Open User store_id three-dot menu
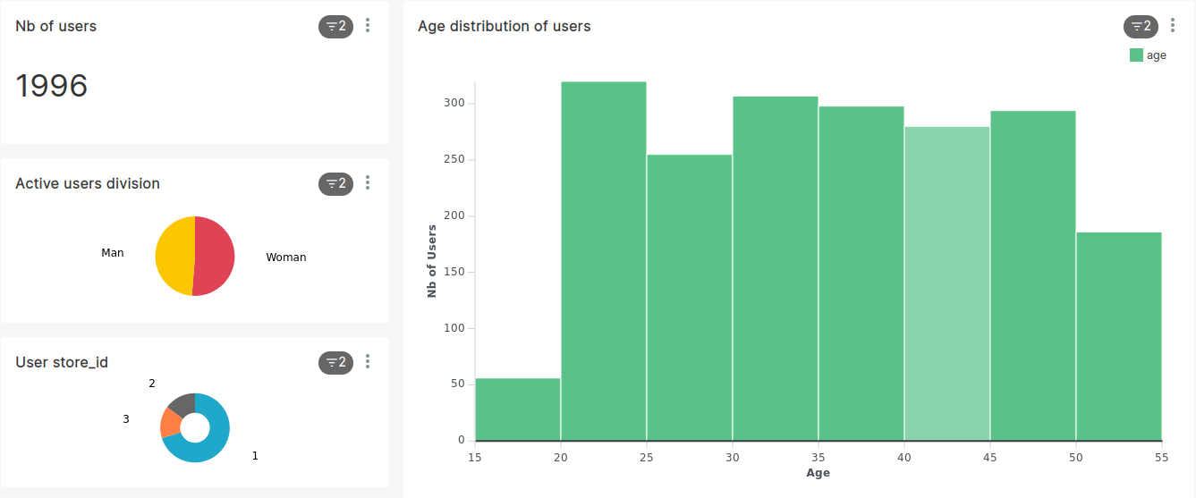Screen dimensions: 1196x498 [x=368, y=362]
